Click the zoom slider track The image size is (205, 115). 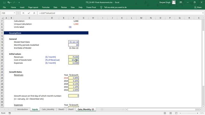pyautogui.click(x=189, y=113)
